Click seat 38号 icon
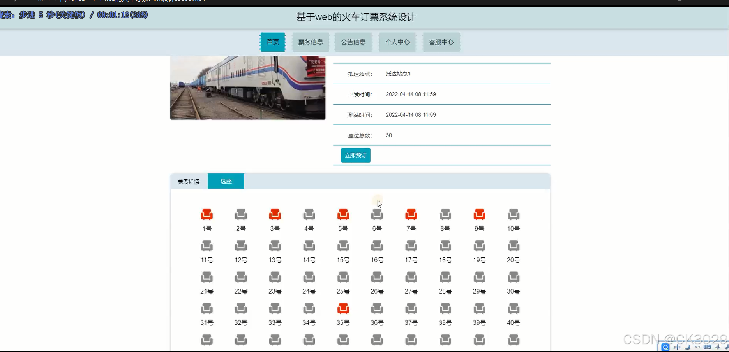This screenshot has height=352, width=729. point(445,309)
